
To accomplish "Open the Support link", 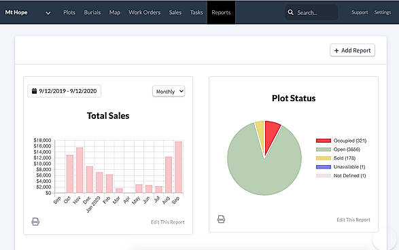I will click(x=360, y=12).
